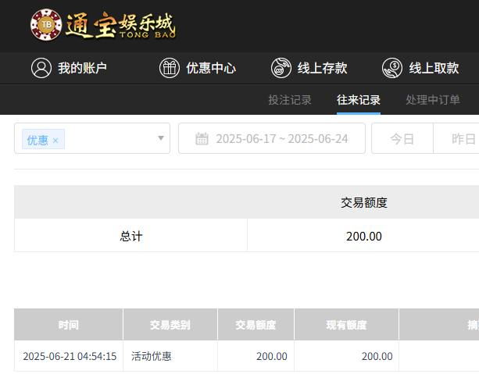Screen dimensions: 479x374
Task: Click the 今日 quick date button
Action: point(402,139)
